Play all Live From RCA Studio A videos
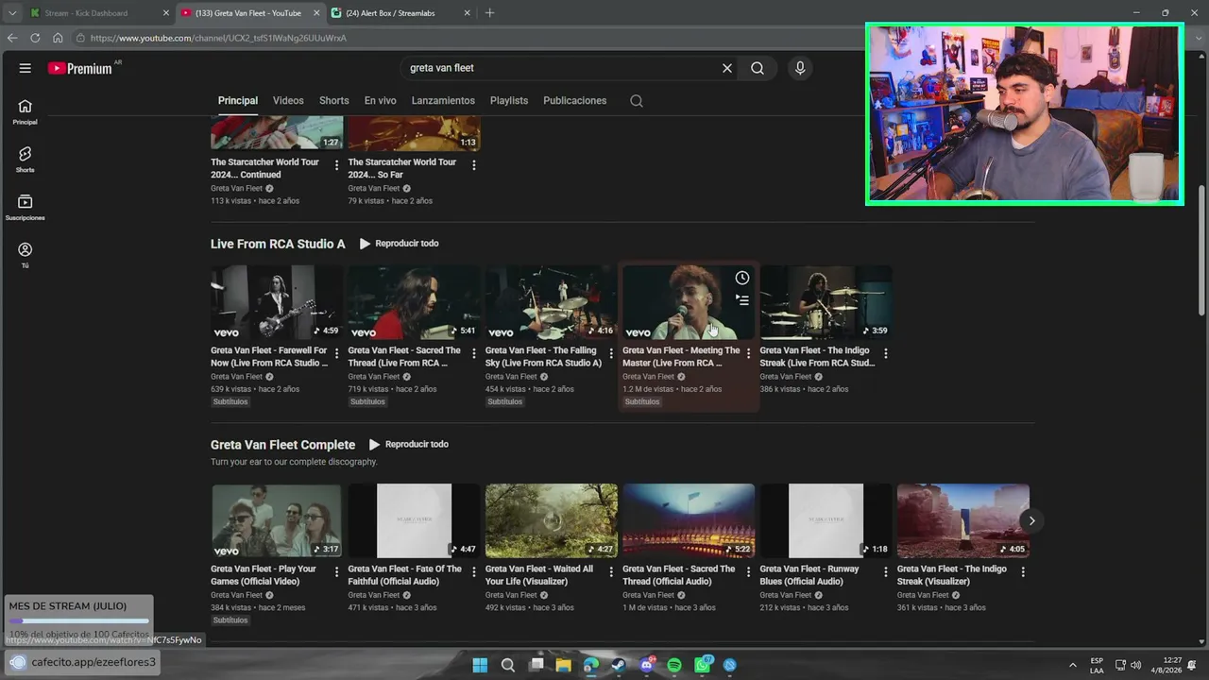 point(399,244)
